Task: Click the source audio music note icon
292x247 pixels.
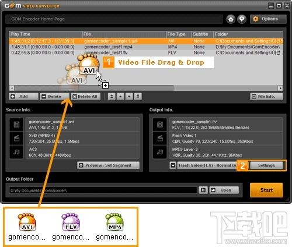Action: 16,152
